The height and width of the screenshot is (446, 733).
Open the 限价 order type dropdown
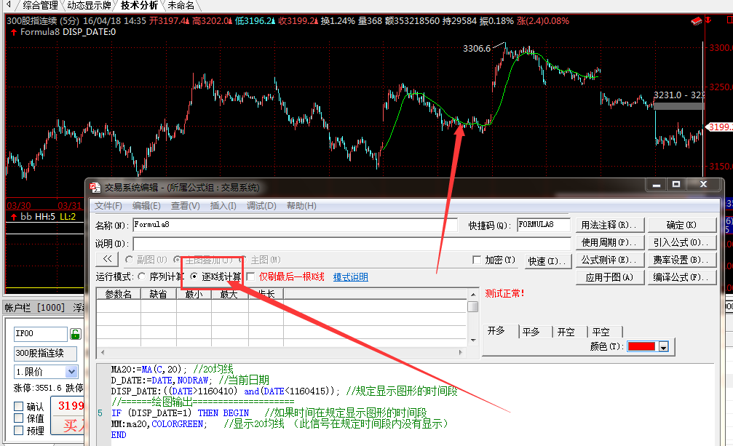pyautogui.click(x=71, y=372)
